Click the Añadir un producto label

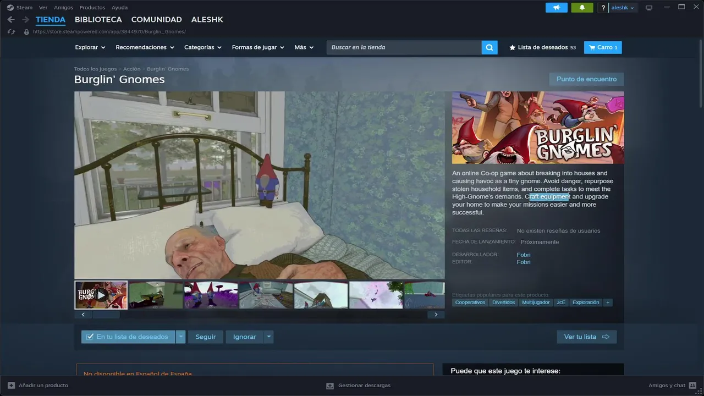(43, 386)
